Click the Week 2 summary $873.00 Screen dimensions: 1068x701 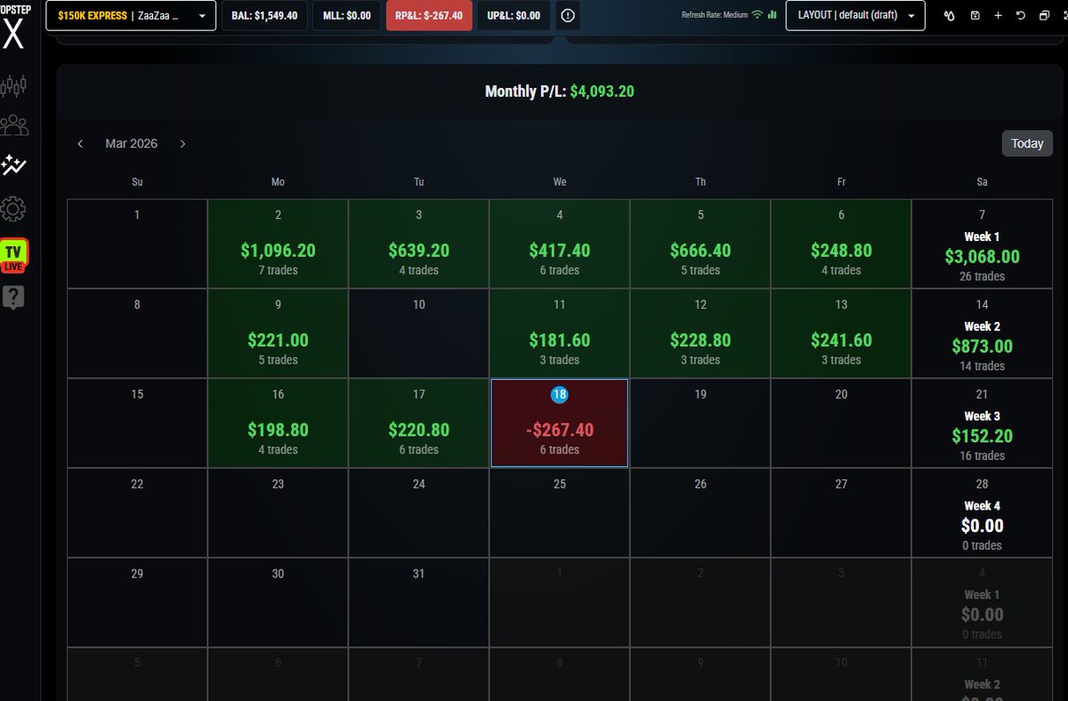(x=983, y=333)
